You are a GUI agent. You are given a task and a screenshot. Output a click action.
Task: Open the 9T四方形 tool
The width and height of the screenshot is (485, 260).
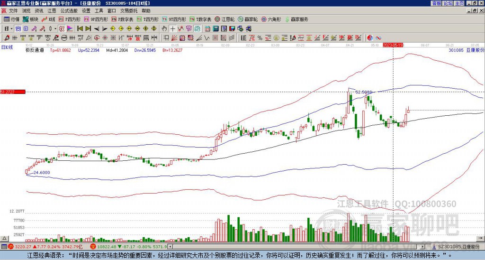(174, 19)
